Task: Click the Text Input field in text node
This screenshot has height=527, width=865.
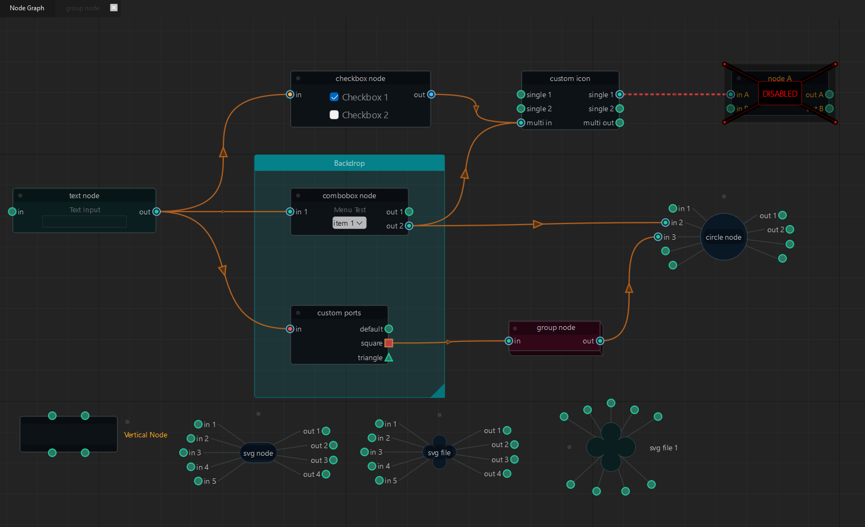Action: (x=84, y=221)
